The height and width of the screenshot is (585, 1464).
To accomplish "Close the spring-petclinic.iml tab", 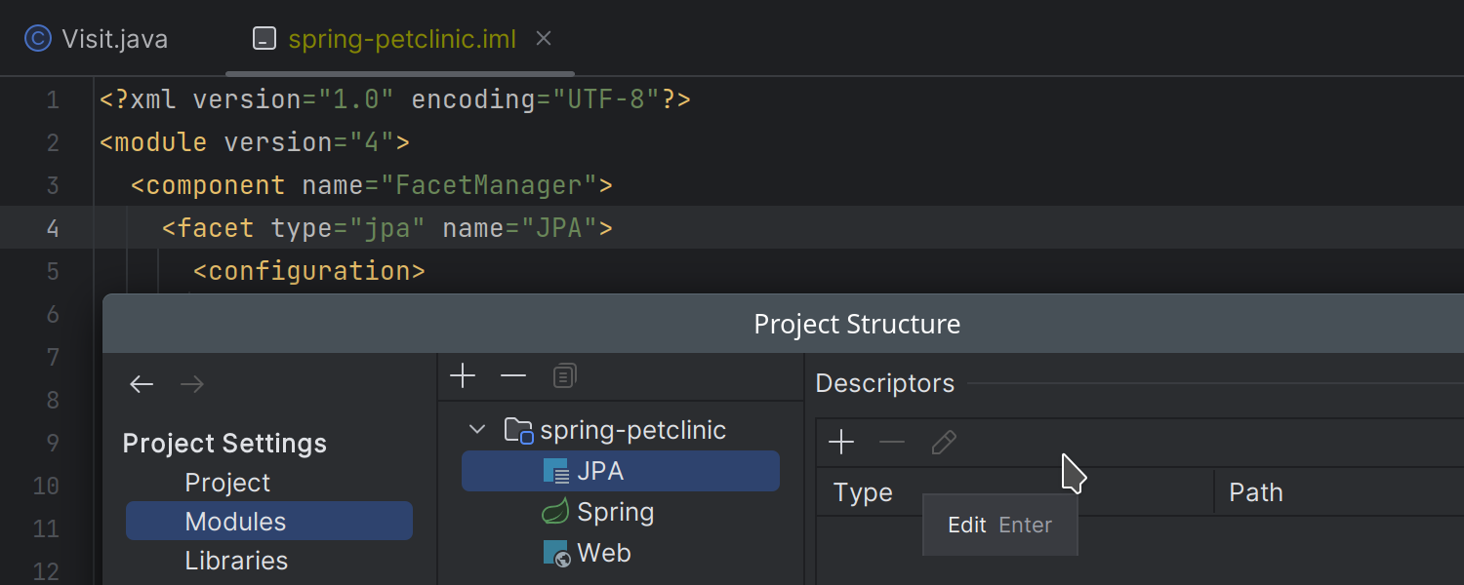I will pos(545,38).
